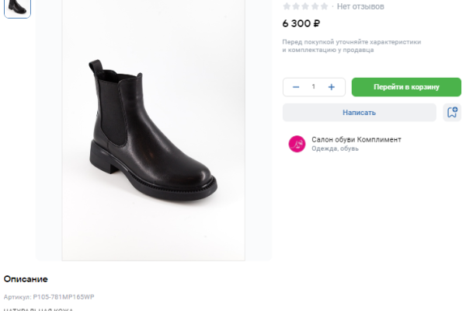Click the second rating star
466x311 pixels.
[297, 6]
